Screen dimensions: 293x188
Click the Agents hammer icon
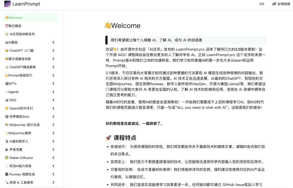(x=7, y=92)
